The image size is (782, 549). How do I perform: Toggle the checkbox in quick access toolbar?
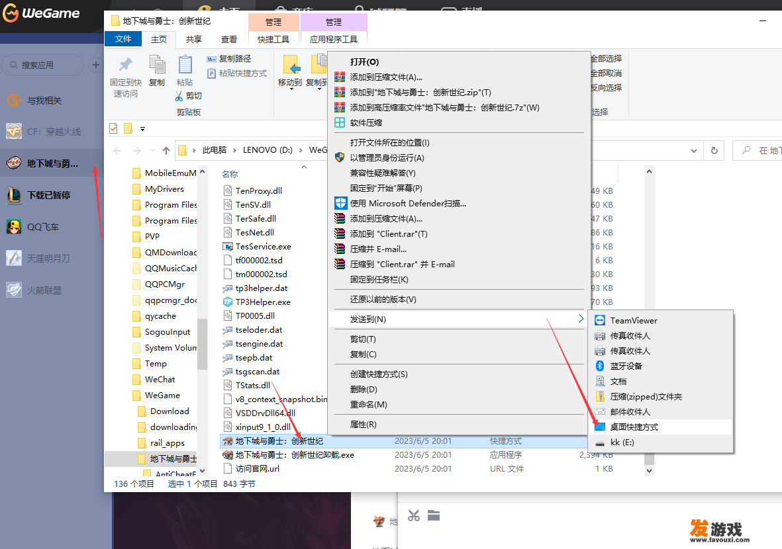pos(113,128)
